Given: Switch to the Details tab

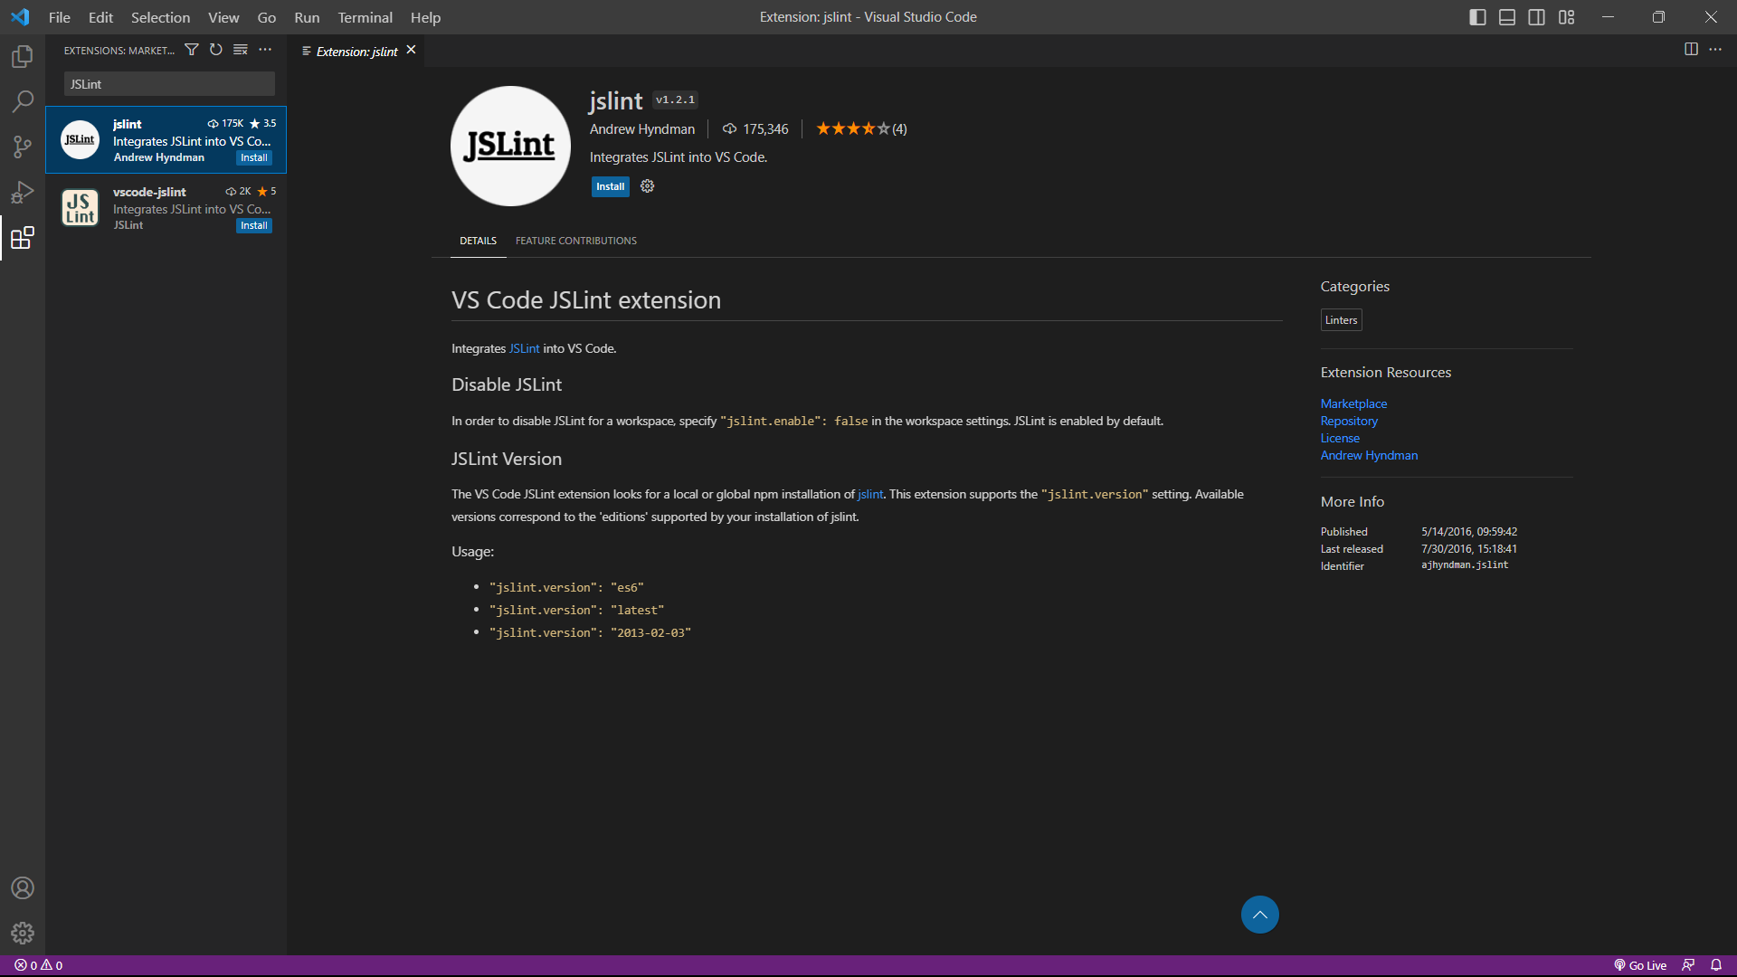Looking at the screenshot, I should coord(478,241).
